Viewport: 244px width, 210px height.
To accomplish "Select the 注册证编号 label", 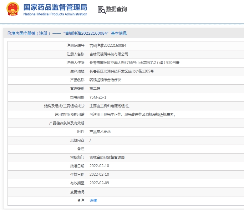I will 76,45.
